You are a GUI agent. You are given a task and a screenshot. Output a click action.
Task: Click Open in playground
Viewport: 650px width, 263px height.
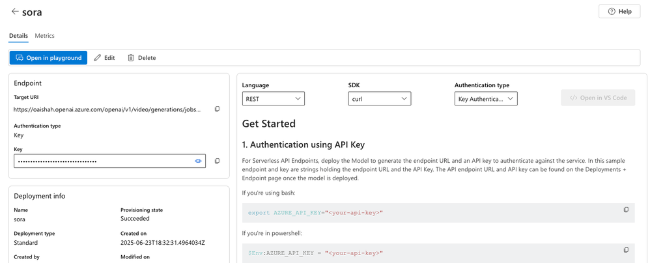(x=48, y=58)
